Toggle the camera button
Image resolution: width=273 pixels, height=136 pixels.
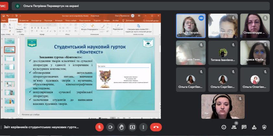click(x=110, y=127)
